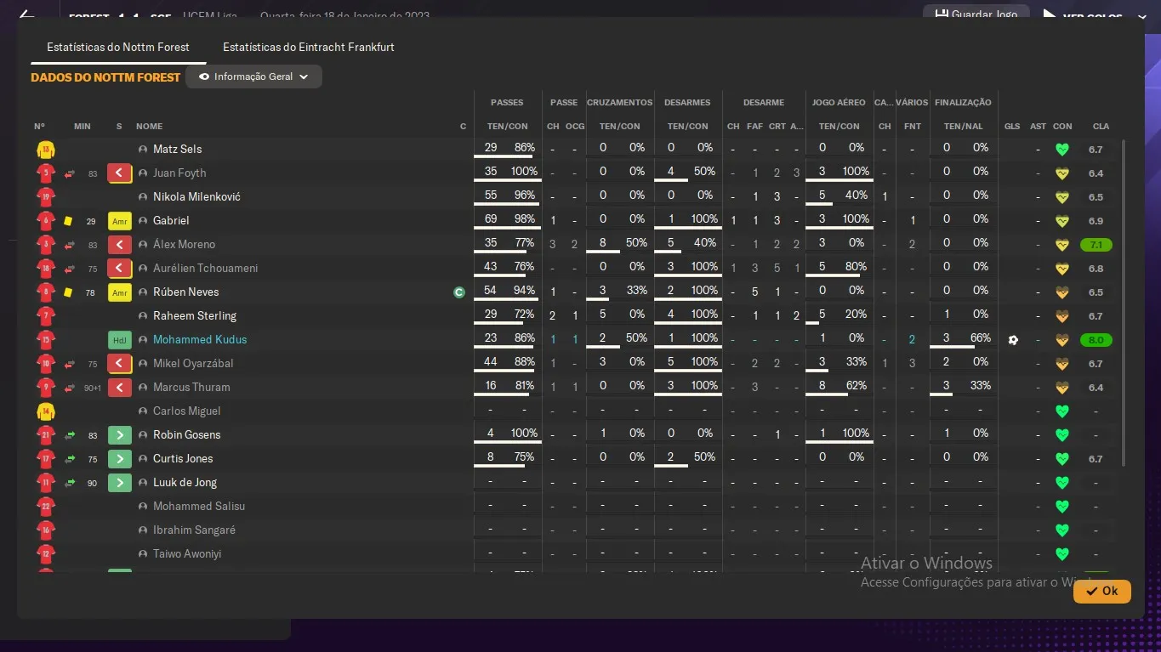Click Aurélien Tchouameni red arrow badge

(x=120, y=269)
